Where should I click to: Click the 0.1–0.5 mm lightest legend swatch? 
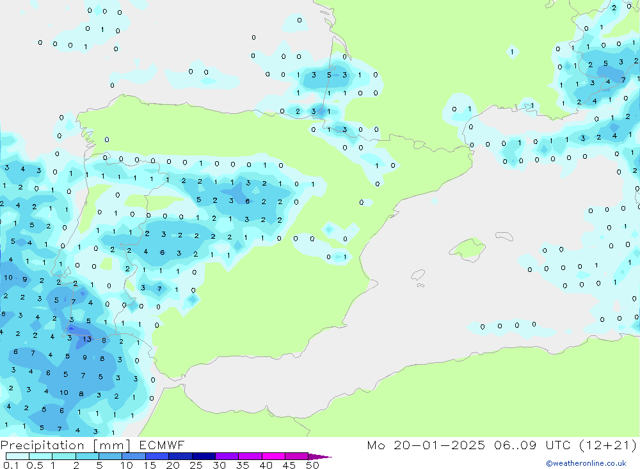(x=17, y=456)
